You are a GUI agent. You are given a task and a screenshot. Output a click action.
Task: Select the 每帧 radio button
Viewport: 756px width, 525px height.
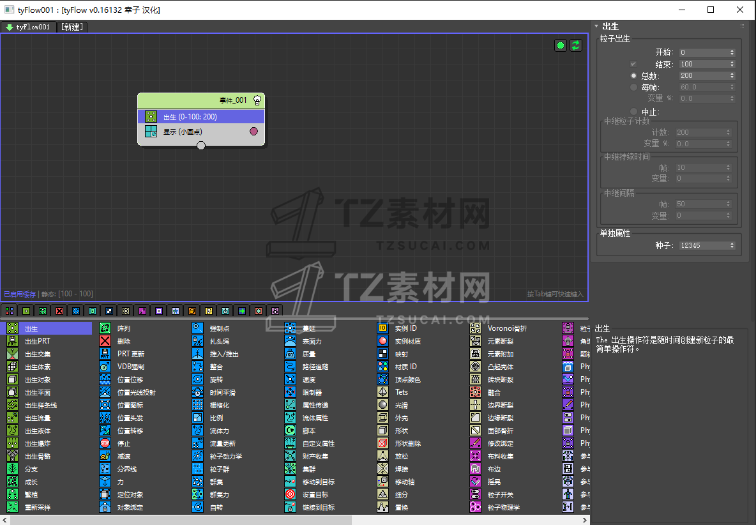point(633,87)
